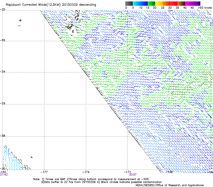Click the -174 longitude axis label
Screen dimensions: 213x187
[86, 172]
